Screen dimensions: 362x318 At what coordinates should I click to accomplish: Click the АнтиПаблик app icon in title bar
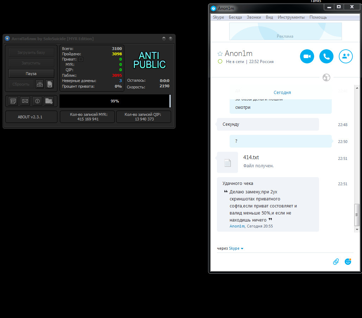point(7,39)
